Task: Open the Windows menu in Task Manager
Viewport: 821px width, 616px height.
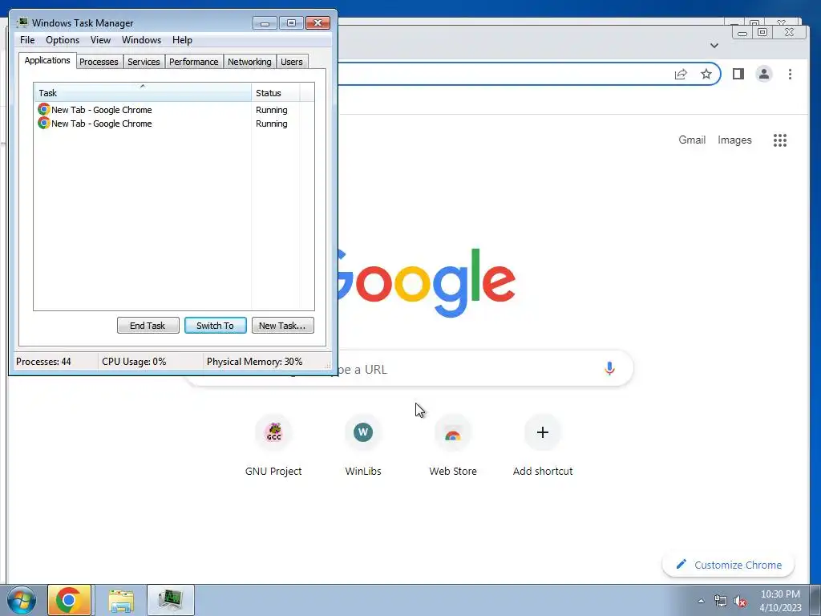Action: point(141,40)
